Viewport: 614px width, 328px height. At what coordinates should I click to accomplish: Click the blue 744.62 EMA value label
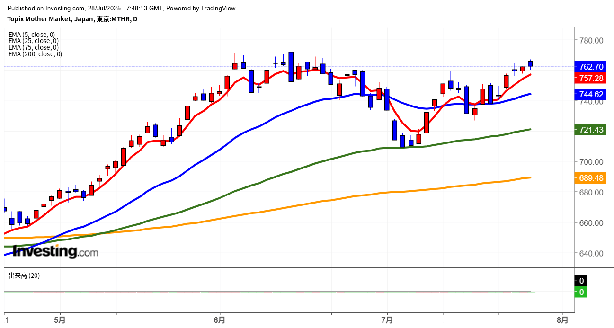[x=590, y=94]
